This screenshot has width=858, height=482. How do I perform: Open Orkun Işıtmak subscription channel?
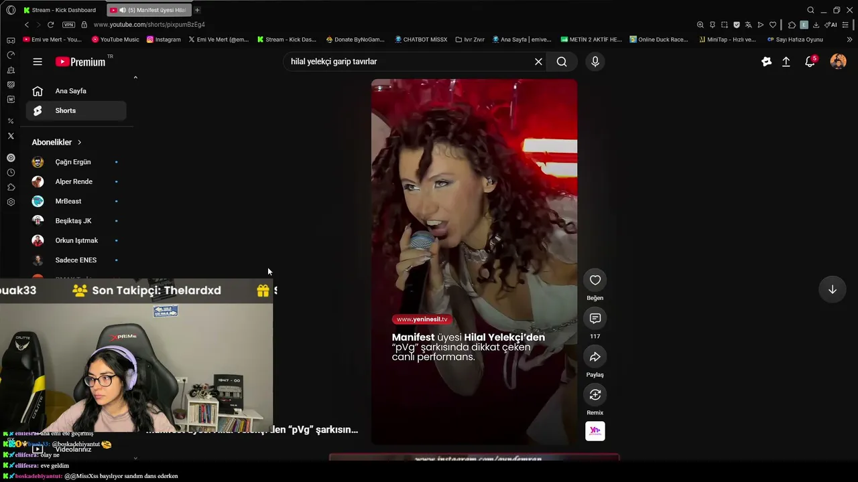pos(76,240)
